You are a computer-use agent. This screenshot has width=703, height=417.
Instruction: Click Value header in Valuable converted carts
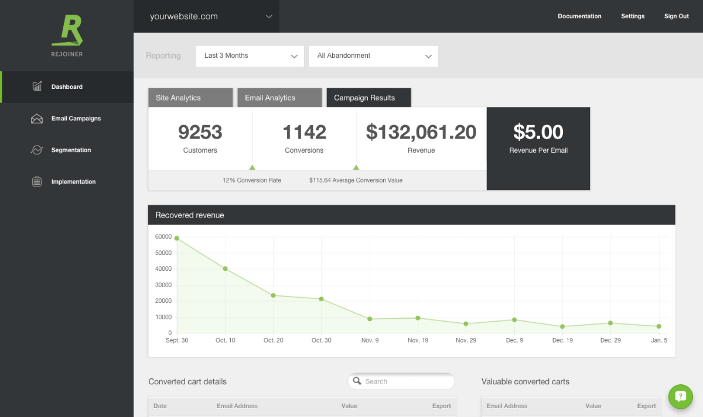[x=593, y=406]
